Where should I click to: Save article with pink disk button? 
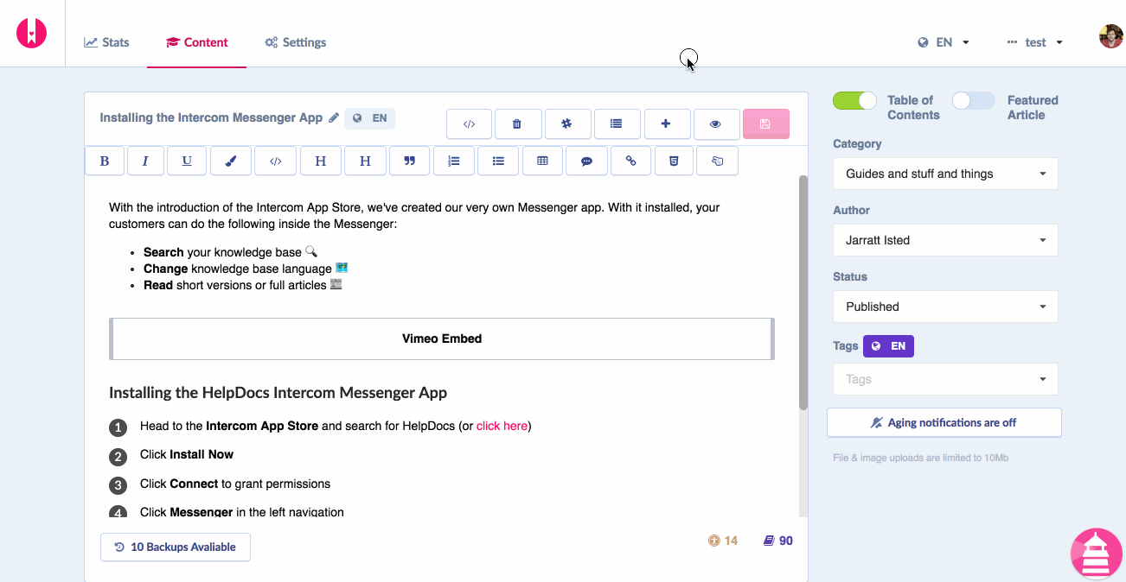765,124
